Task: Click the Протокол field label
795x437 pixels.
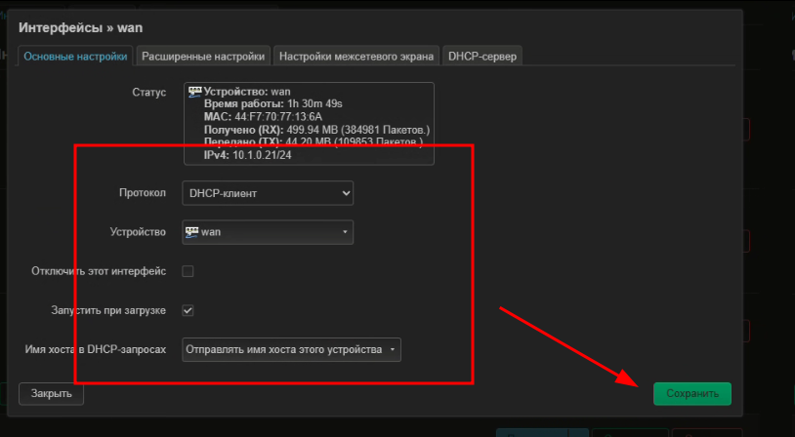Action: 142,193
